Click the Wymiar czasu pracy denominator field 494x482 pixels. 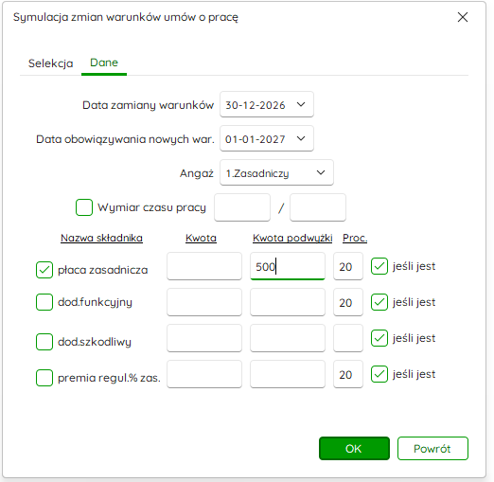tap(318, 207)
